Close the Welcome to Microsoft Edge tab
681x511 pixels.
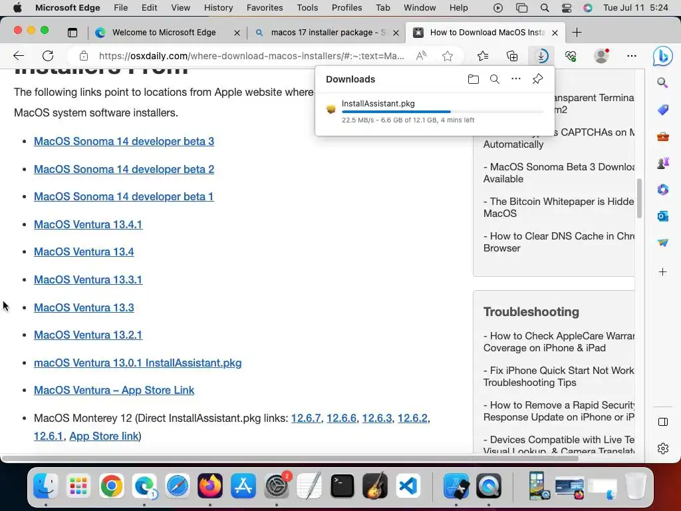pos(237,33)
